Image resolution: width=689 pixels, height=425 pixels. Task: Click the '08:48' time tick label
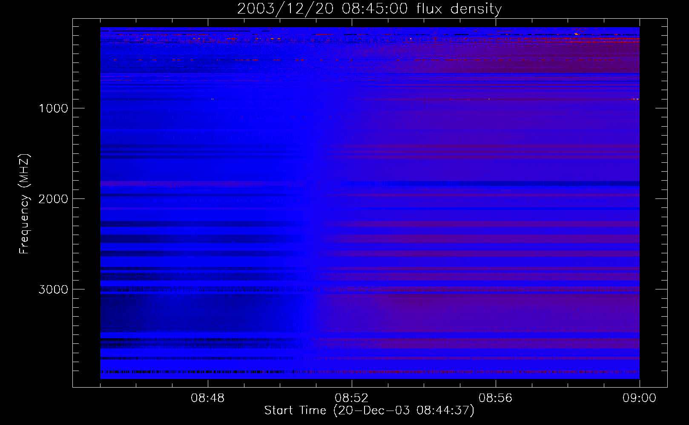point(208,398)
